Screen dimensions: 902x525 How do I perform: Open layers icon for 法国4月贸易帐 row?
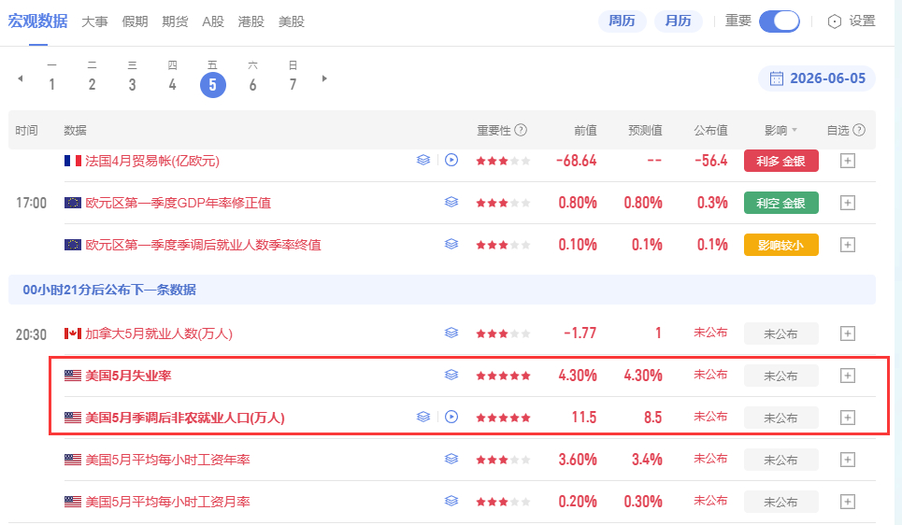[423, 161]
